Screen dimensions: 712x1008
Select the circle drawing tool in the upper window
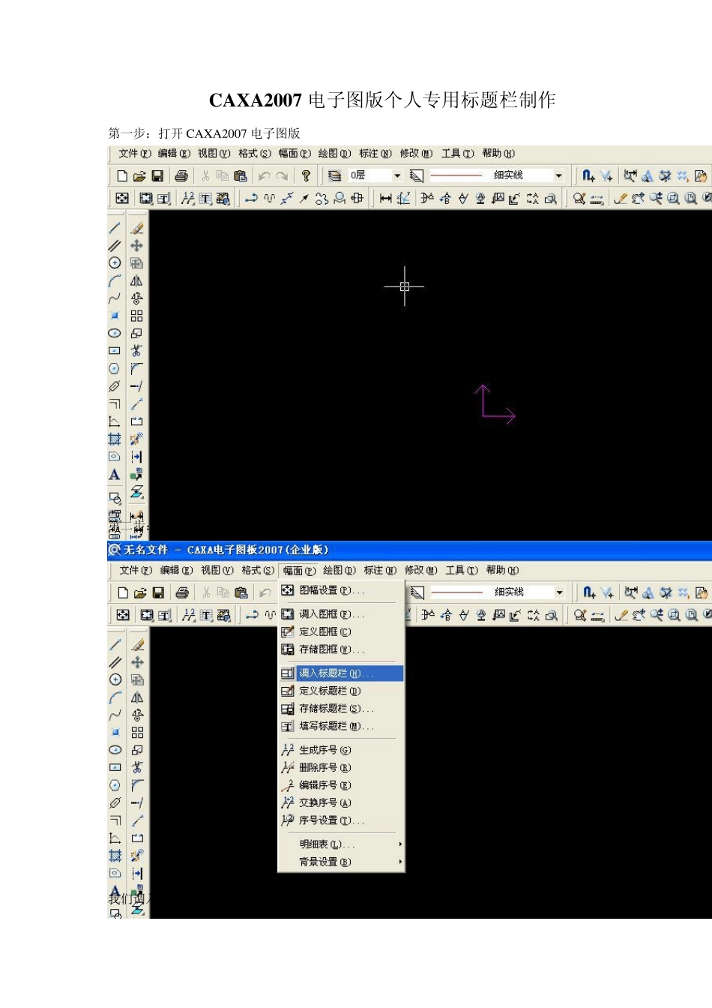pyautogui.click(x=115, y=263)
